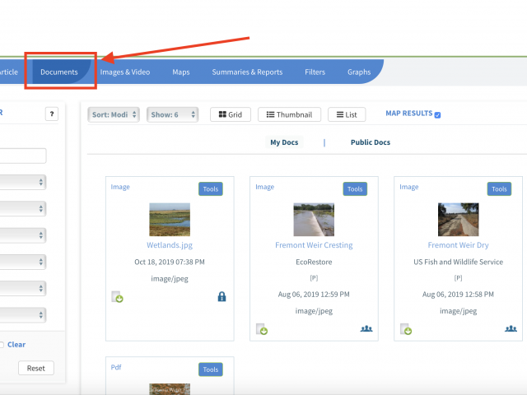Open the Sort: Modi dropdown
The width and height of the screenshot is (527, 395).
114,114
